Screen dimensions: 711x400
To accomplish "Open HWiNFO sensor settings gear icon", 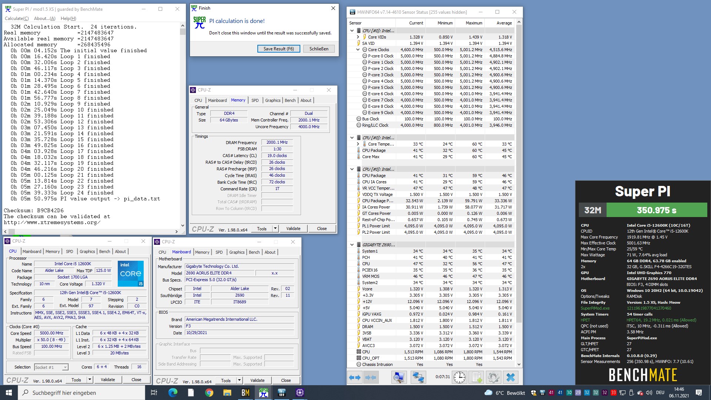I will [x=493, y=377].
